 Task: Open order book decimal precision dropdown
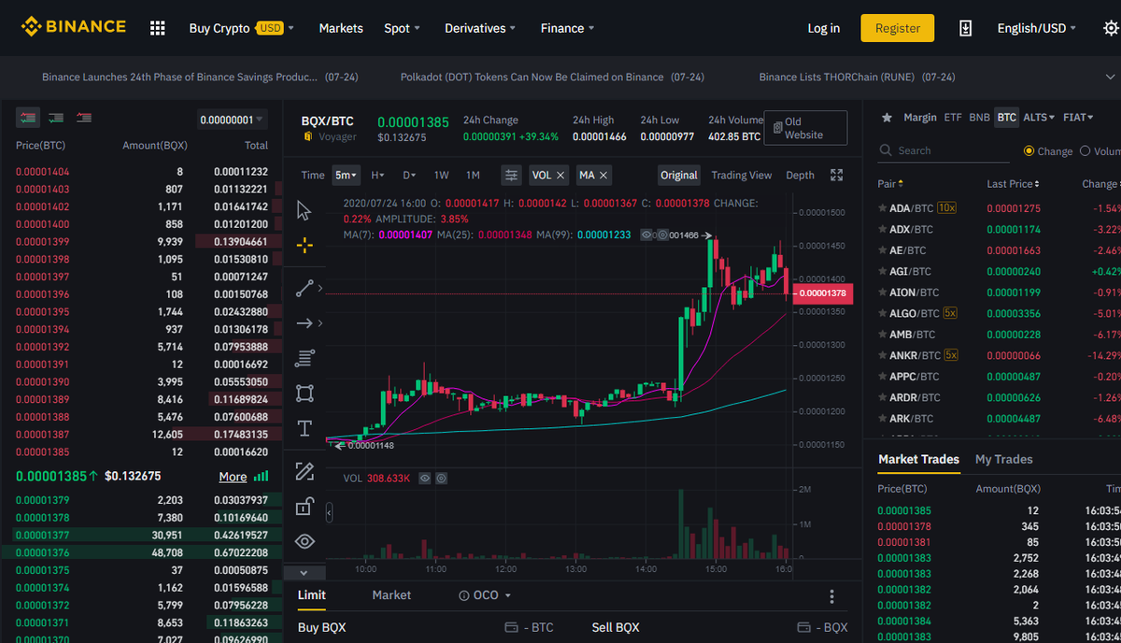click(232, 120)
